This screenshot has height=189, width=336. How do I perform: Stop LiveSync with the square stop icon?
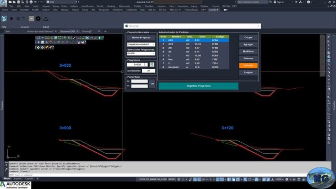[x=18, y=19]
